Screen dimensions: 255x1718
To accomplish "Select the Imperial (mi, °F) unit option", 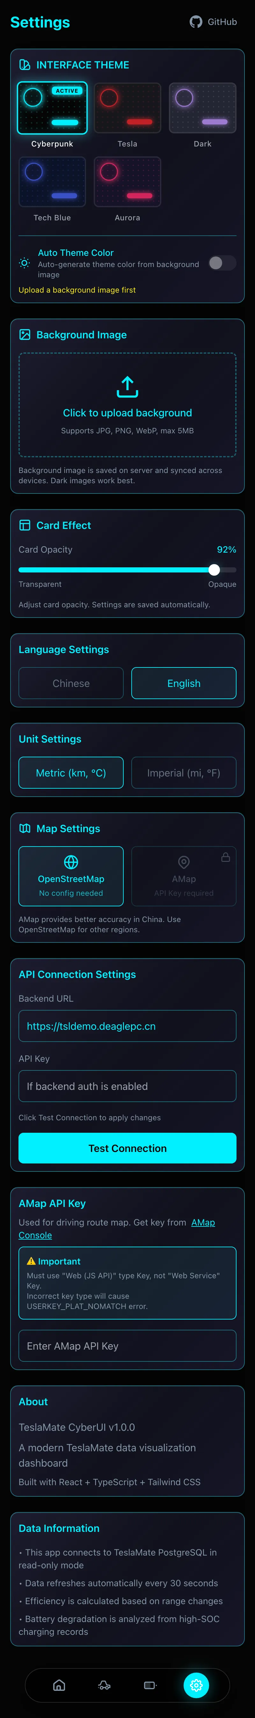I will coord(184,772).
